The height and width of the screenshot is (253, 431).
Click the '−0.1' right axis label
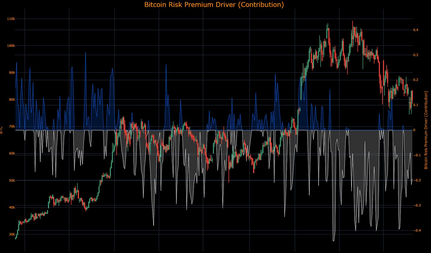coord(417,155)
